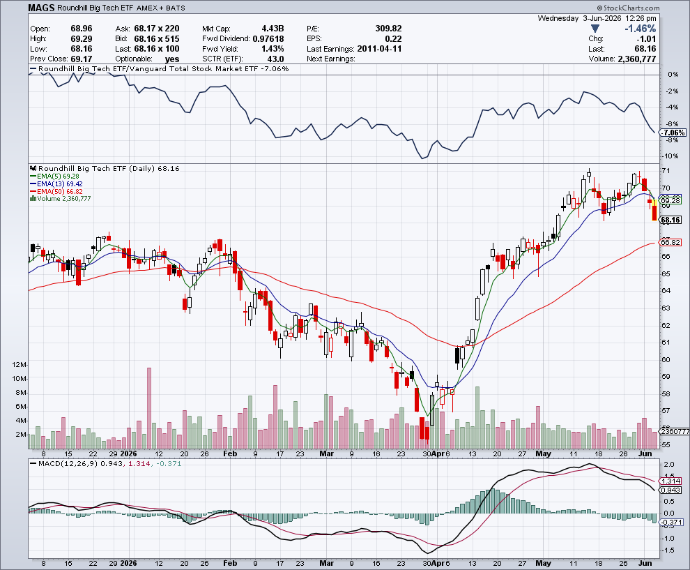Click the SCTR (ETF) value 43.0
The image size is (690, 570).
(275, 59)
